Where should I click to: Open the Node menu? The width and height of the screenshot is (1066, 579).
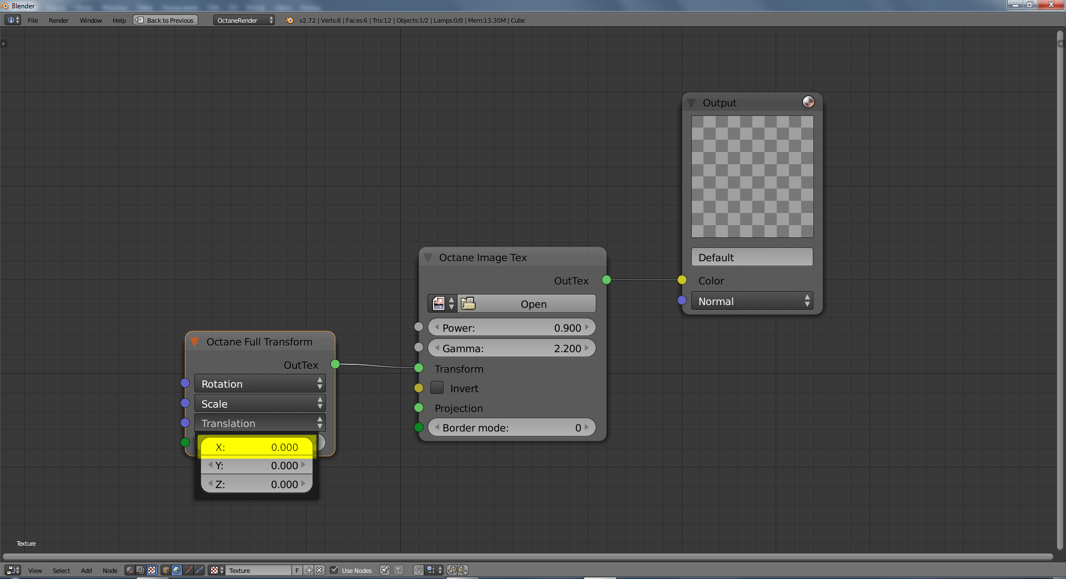110,571
